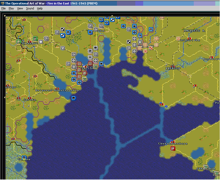Viewport: 220px width, 180px height.
Task: Click the INGULETS R. river label
Action: pyautogui.click(x=194, y=31)
